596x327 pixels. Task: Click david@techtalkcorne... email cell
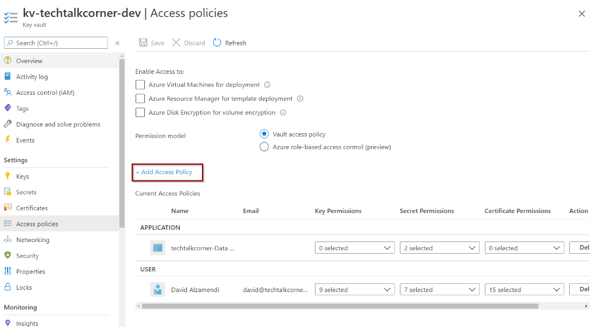[275, 290]
